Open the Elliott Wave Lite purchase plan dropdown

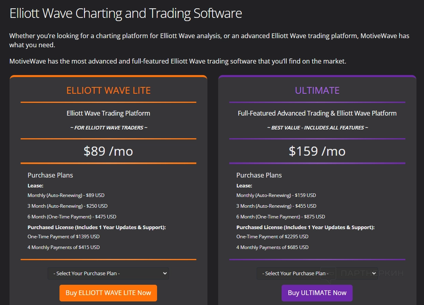(x=108, y=273)
